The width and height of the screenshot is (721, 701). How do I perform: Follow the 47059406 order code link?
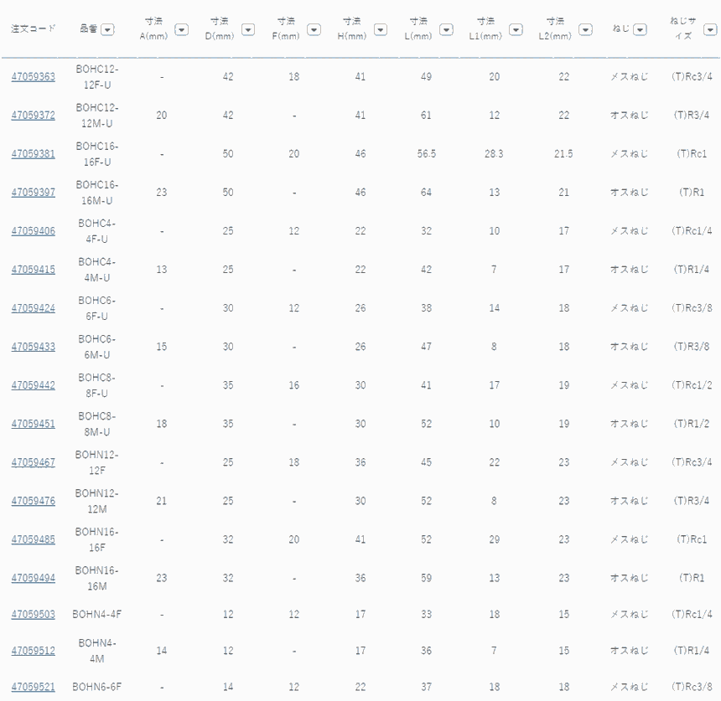click(x=33, y=231)
